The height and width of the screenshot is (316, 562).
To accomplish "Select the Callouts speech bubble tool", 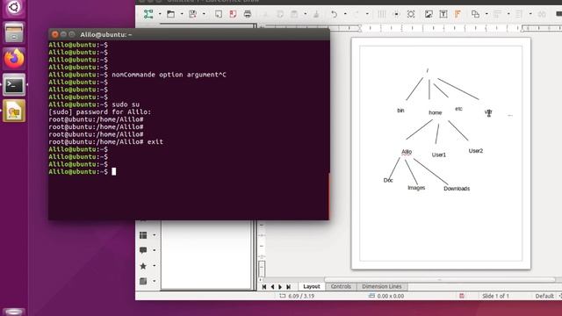I will click(x=143, y=250).
